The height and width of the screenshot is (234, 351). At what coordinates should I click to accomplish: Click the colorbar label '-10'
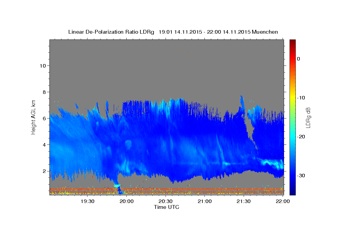(300, 98)
